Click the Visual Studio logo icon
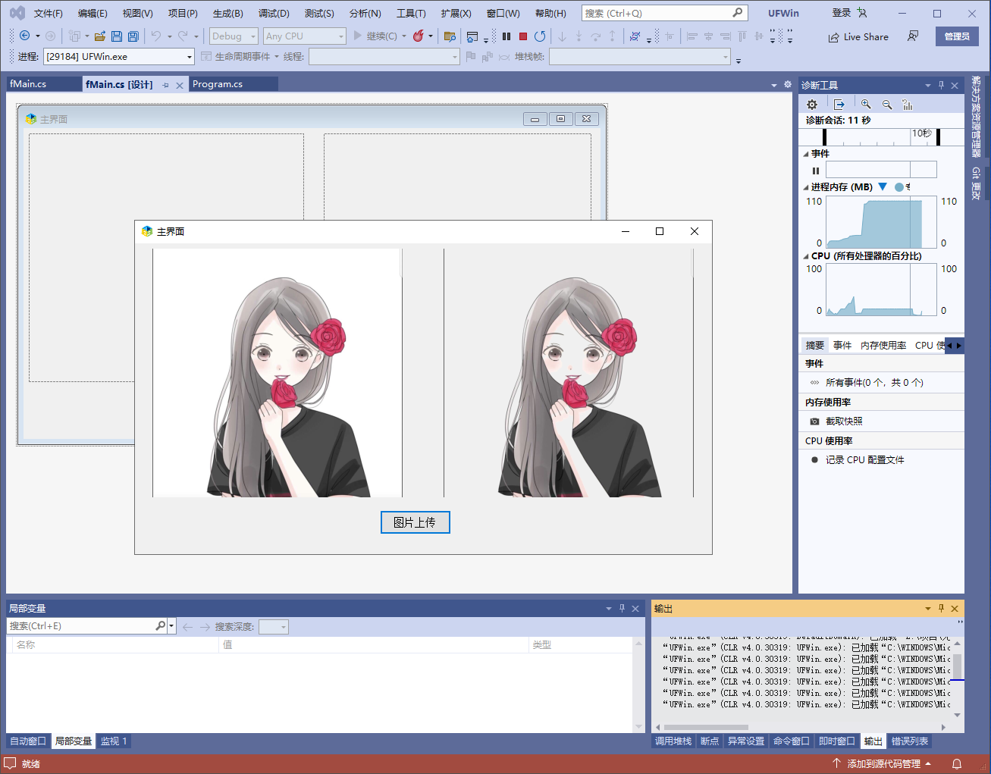Viewport: 991px width, 774px height. coord(17,14)
